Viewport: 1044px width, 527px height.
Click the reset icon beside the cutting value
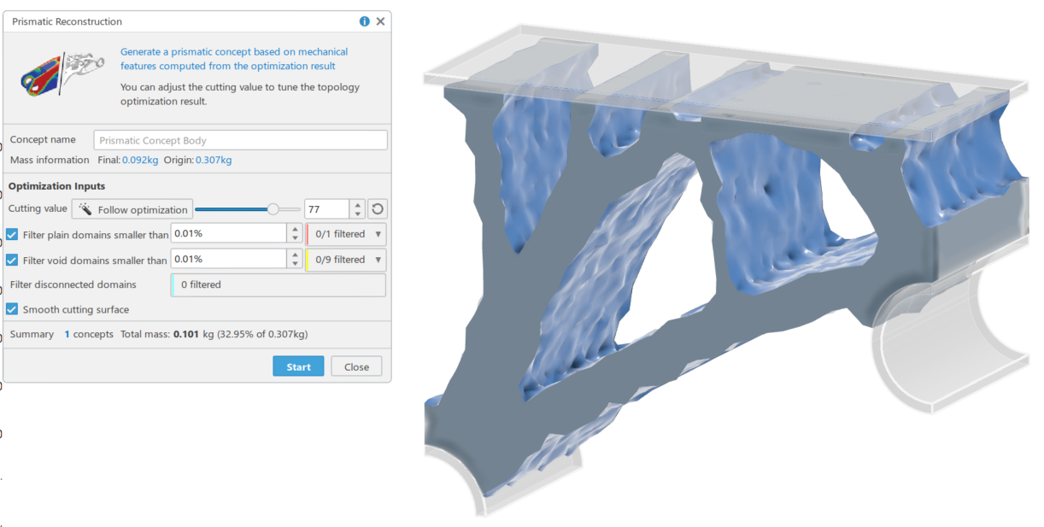tap(376, 208)
